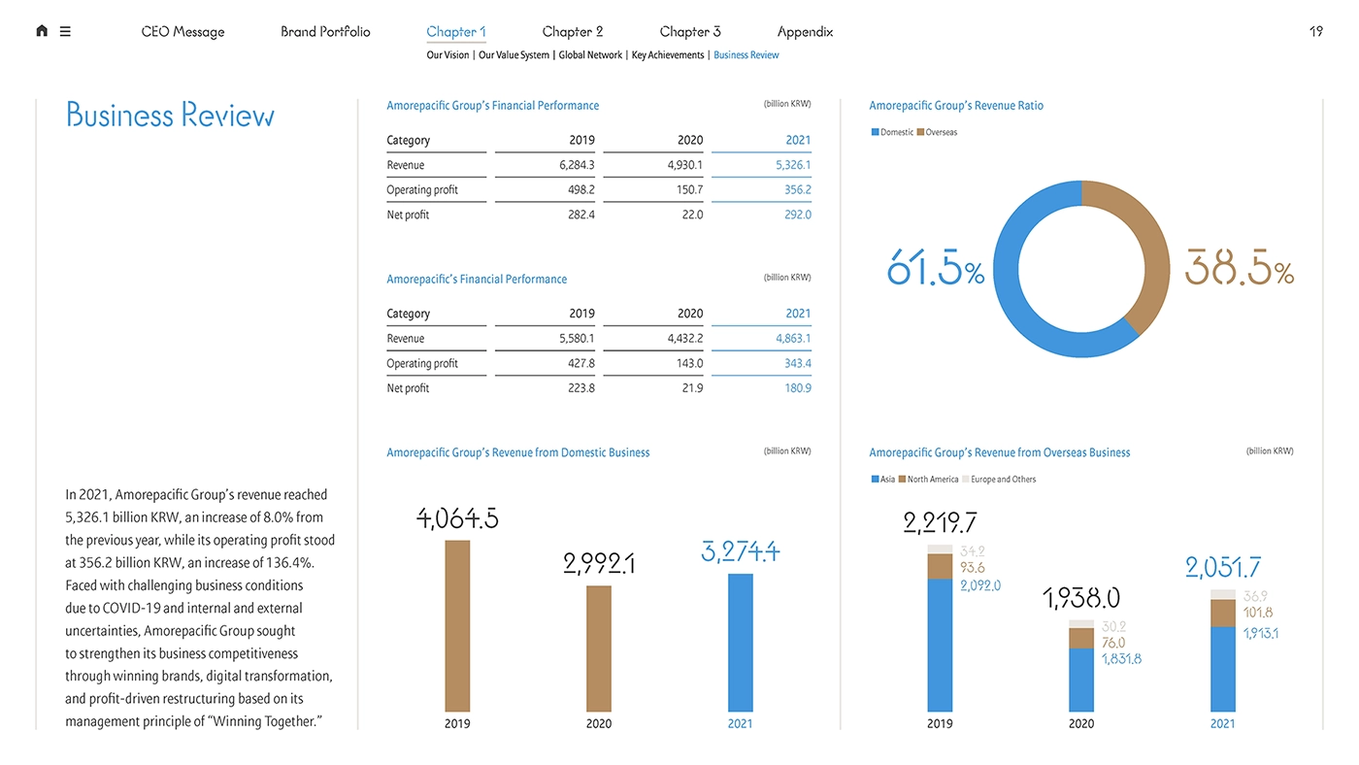Open Key Achievements subsection
This screenshot has width=1359, height=765.
[668, 55]
